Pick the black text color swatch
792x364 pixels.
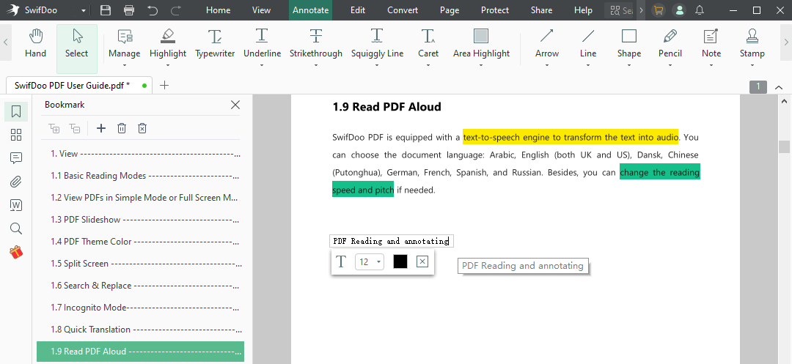coord(400,261)
